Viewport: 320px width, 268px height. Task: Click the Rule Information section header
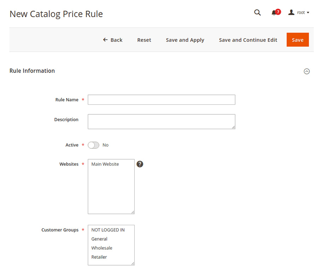point(32,71)
